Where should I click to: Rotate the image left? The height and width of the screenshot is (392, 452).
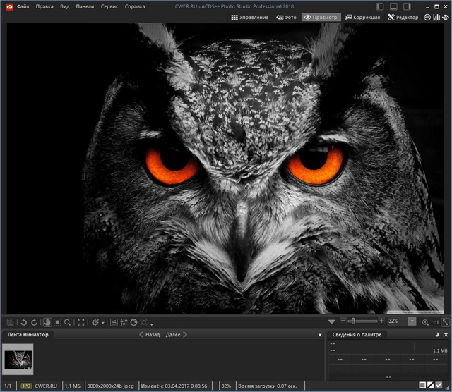[23, 322]
